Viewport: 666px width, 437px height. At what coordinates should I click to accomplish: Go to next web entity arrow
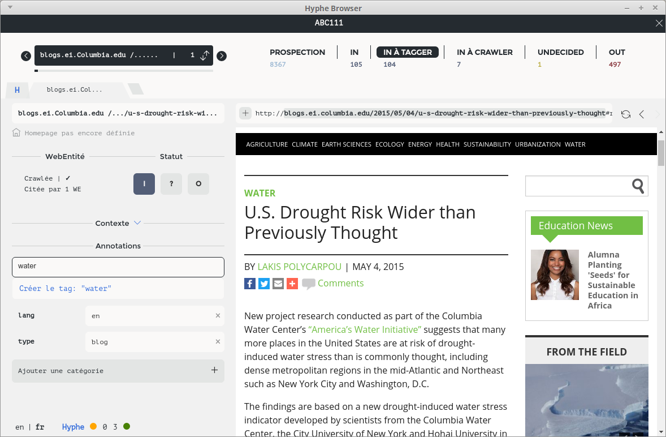[222, 55]
